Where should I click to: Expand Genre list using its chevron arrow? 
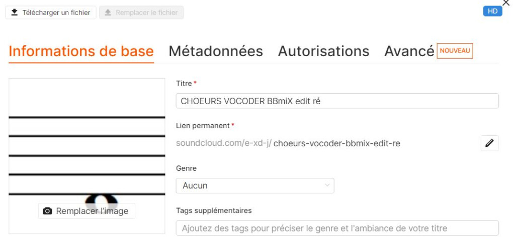[327, 185]
